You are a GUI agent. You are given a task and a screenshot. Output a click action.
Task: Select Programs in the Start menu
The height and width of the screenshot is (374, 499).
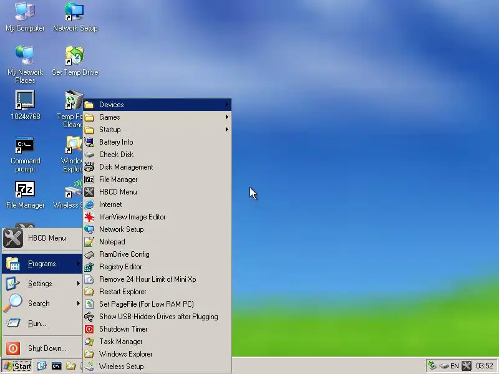[42, 264]
